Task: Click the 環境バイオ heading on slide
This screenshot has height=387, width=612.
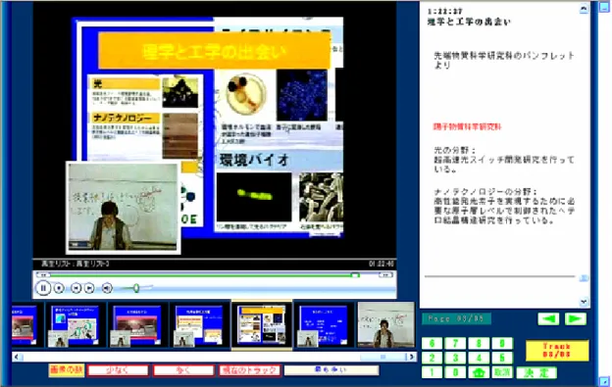Action: [x=254, y=160]
